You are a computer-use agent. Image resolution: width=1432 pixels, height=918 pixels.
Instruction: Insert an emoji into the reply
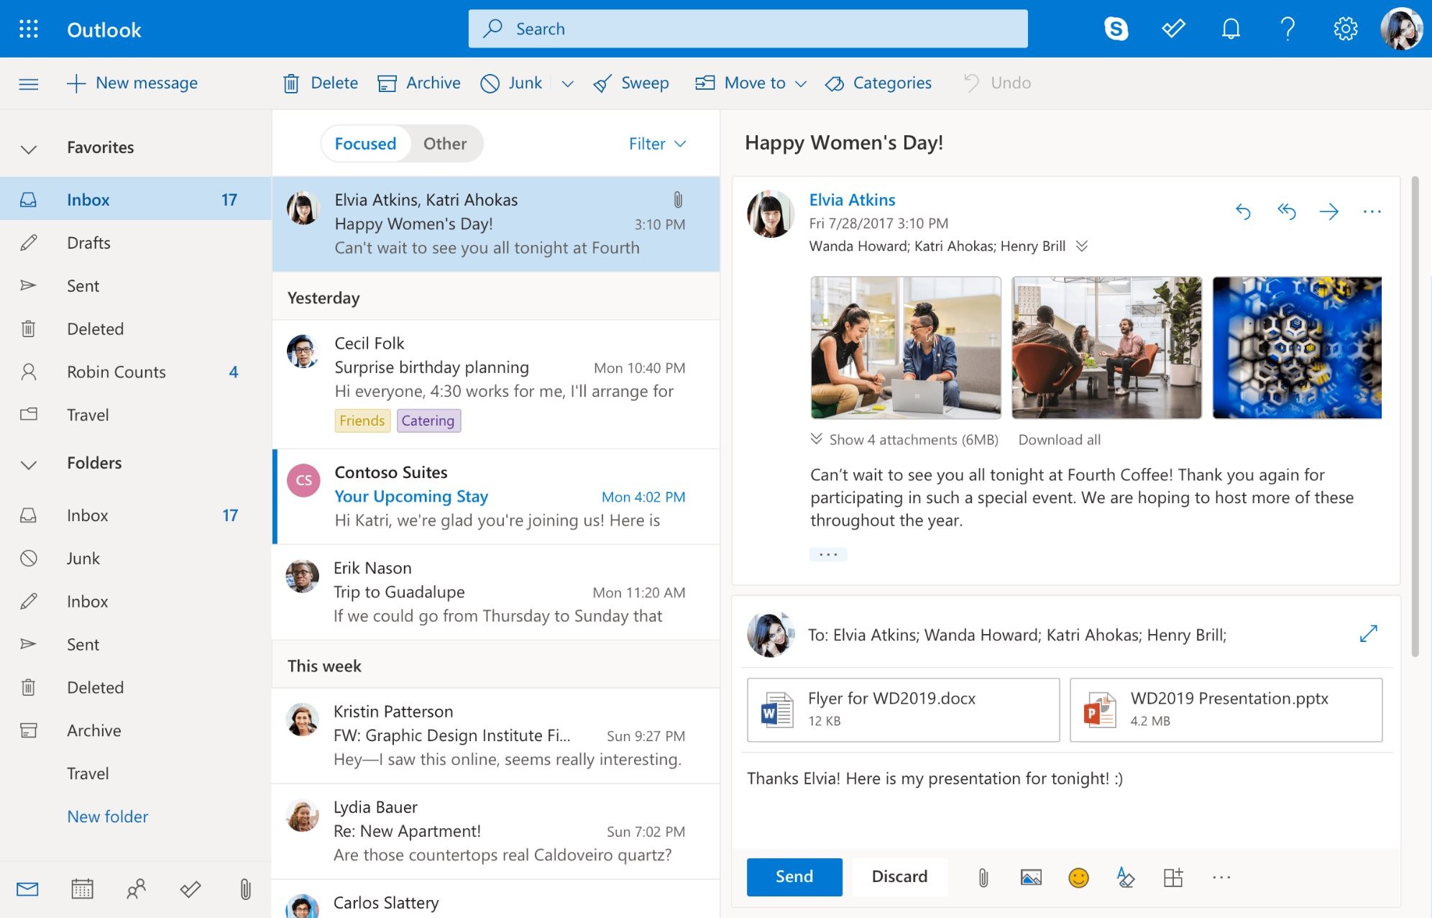click(1078, 877)
